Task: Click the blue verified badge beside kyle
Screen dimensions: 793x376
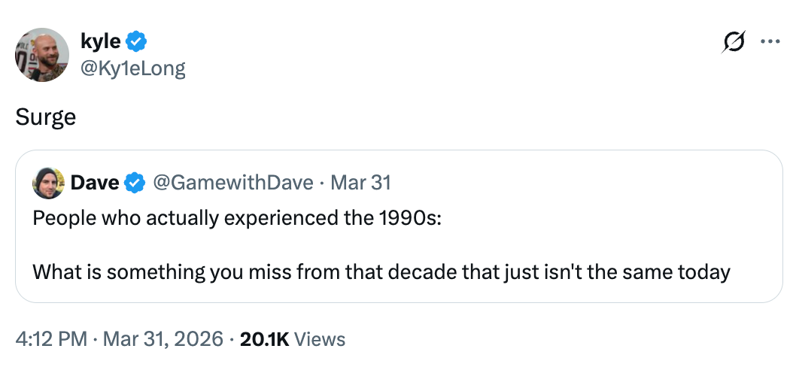Action: [136, 41]
